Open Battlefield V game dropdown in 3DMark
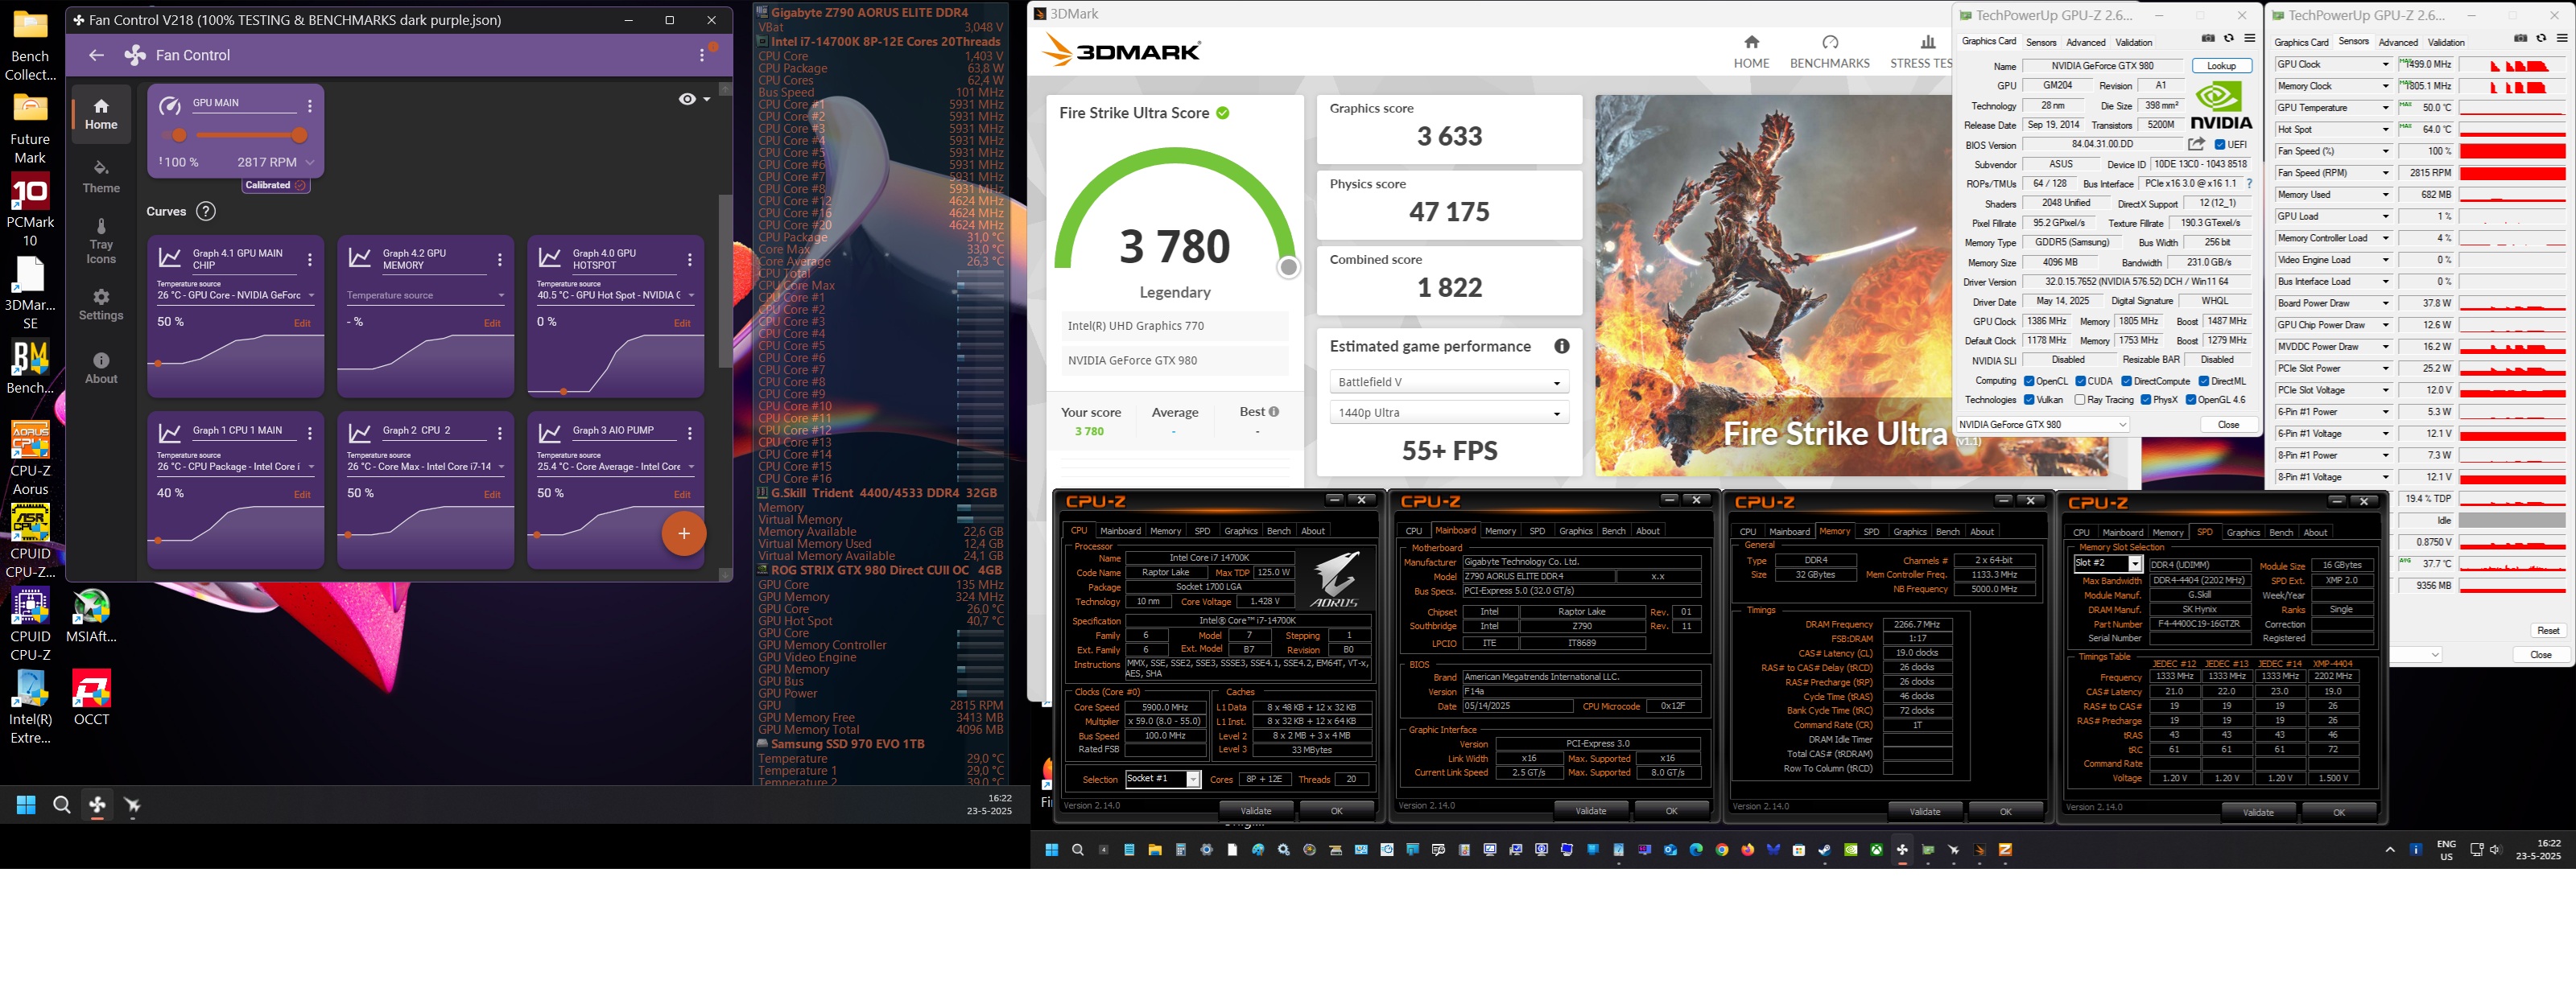This screenshot has height=992, width=2576. (1448, 381)
